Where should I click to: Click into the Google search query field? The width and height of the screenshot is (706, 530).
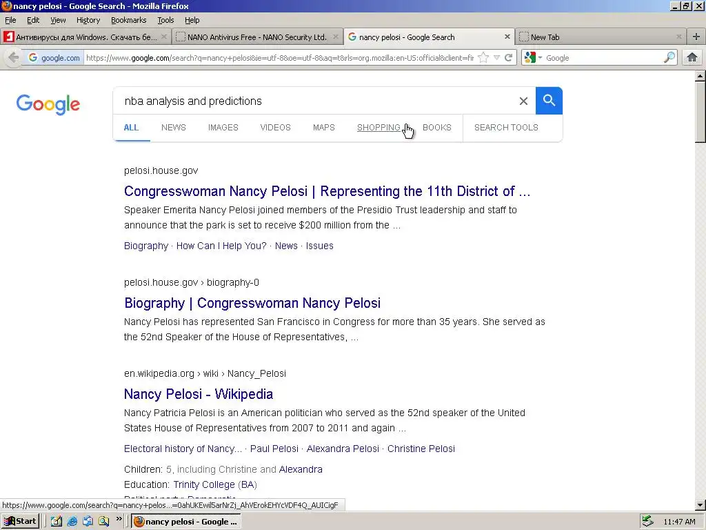pyautogui.click(x=315, y=101)
